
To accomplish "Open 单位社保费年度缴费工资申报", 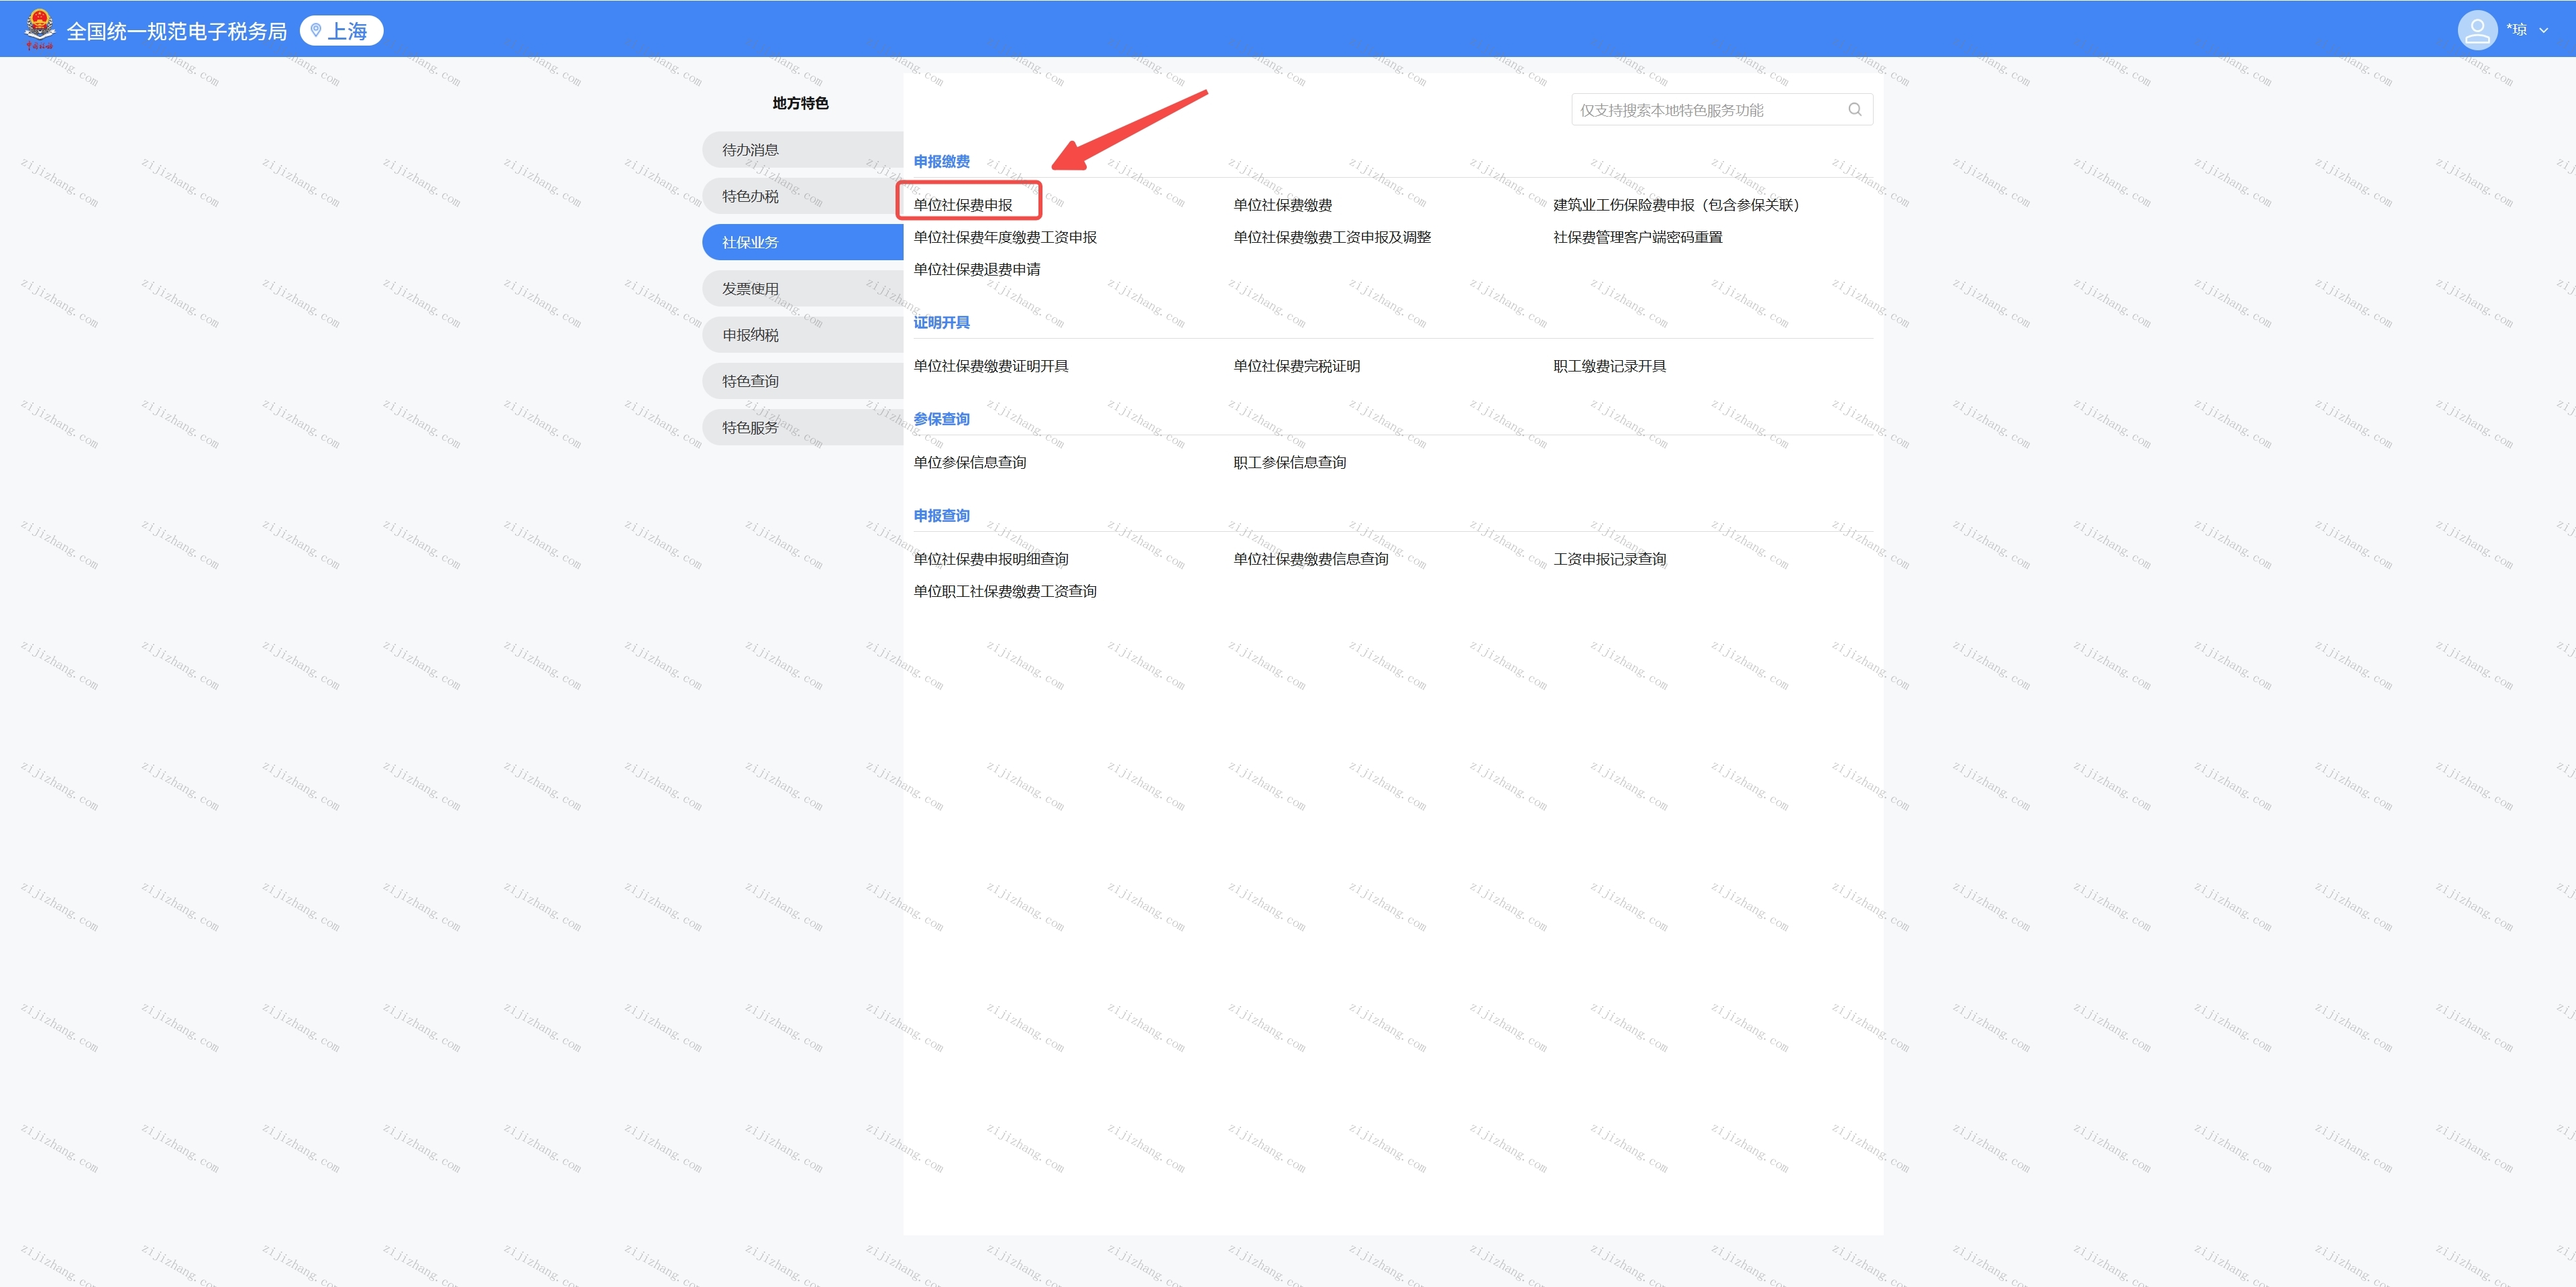I will (1005, 237).
